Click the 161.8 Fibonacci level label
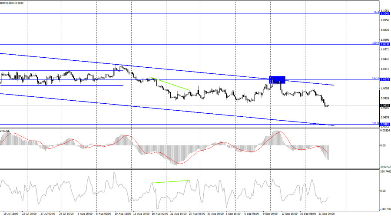The width and height of the screenshot is (391, 217). pos(375,123)
